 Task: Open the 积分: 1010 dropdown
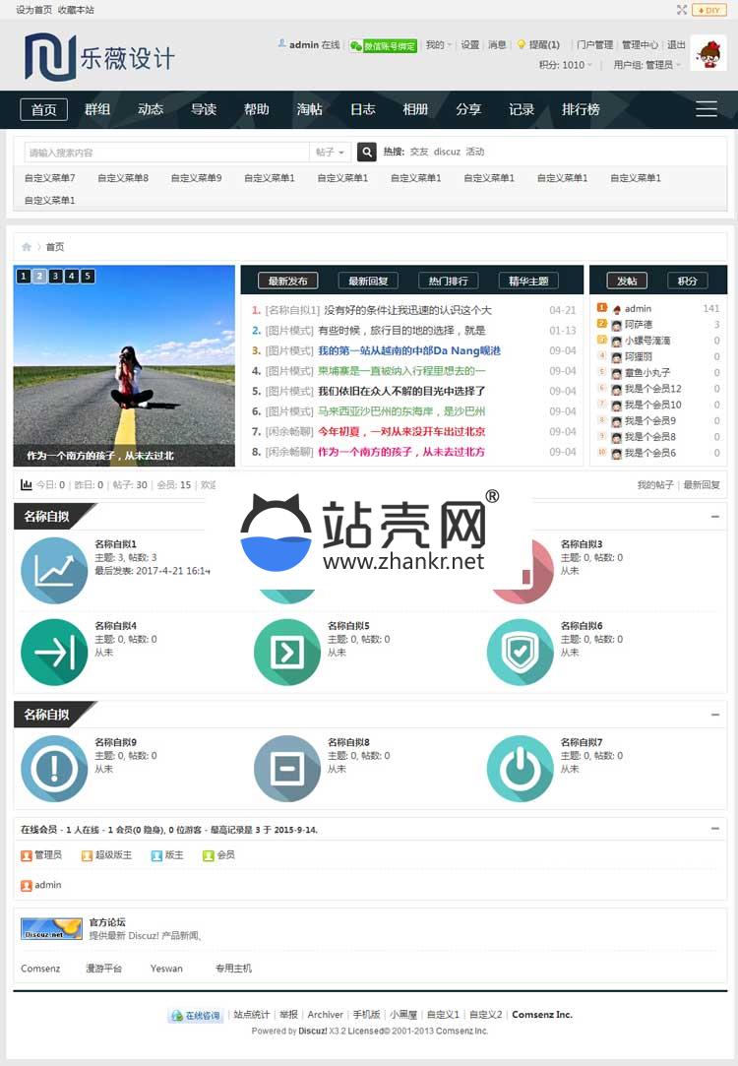[x=566, y=65]
